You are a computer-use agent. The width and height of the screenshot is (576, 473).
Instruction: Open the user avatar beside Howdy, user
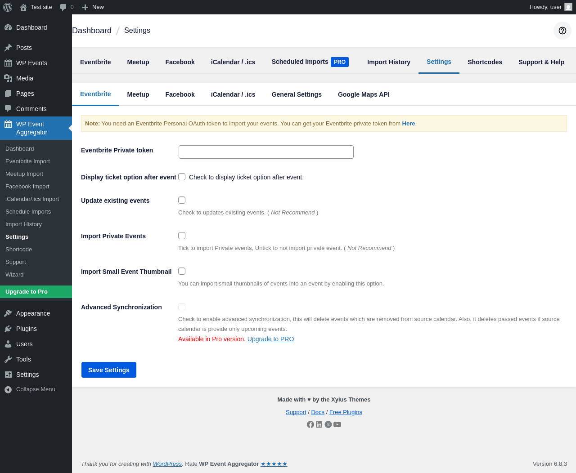[x=568, y=7]
